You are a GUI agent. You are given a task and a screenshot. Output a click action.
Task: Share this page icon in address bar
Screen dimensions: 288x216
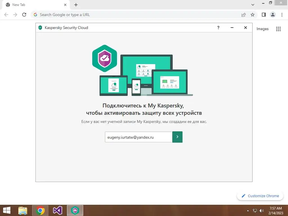click(x=244, y=15)
